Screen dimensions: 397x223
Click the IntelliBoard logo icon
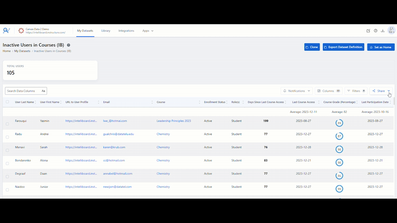pyautogui.click(x=6, y=31)
